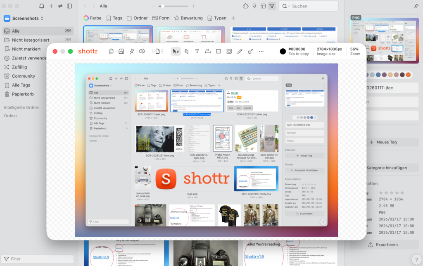
Task: Choose the Text tool in the Shottr toolbar
Action: coord(197,51)
